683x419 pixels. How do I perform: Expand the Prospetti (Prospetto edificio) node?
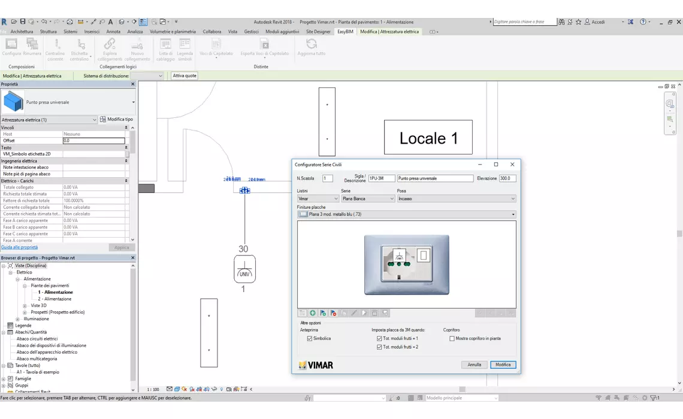pyautogui.click(x=25, y=312)
